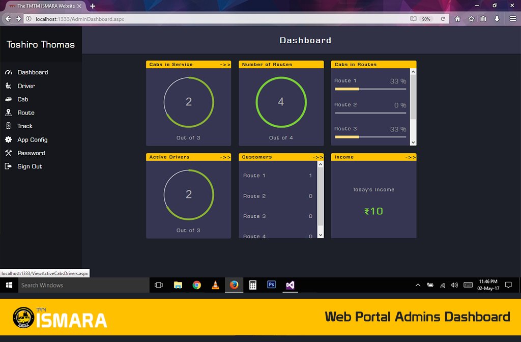This screenshot has width=521, height=342.
Task: Click the Number of Routes circular gauge
Action: 281,102
